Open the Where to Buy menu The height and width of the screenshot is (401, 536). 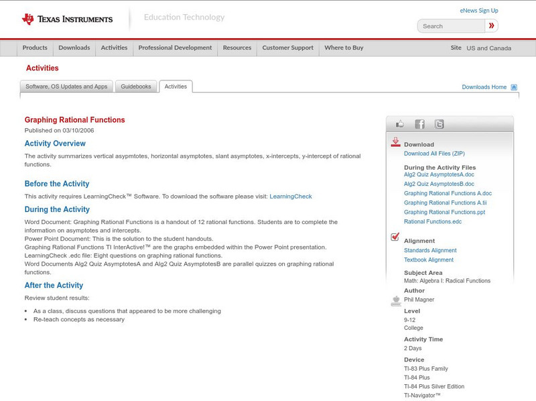point(344,48)
